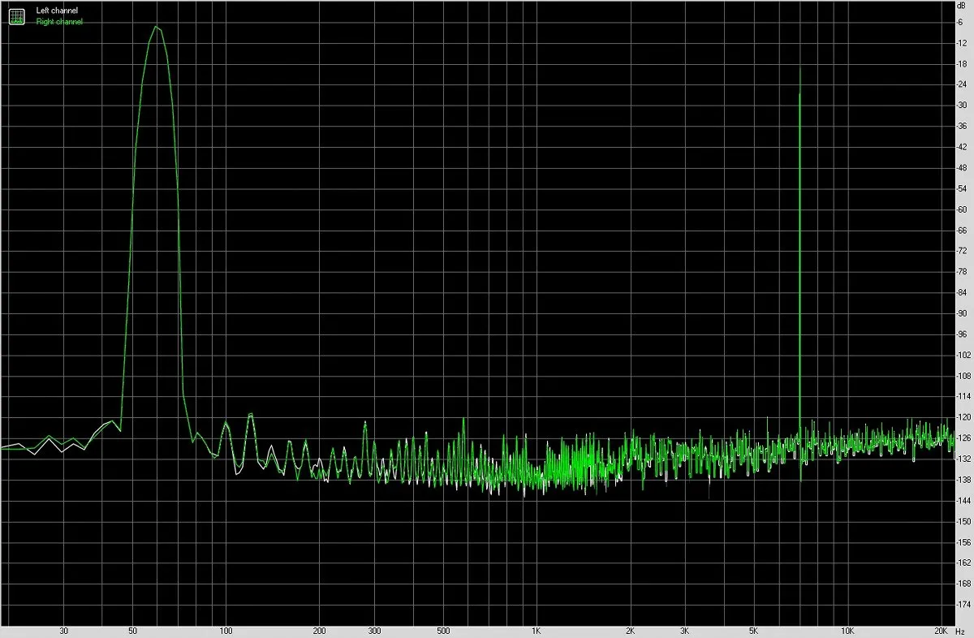This screenshot has height=638, width=974.
Task: Click the top of the wide low-frequency peak
Action: tap(156, 27)
